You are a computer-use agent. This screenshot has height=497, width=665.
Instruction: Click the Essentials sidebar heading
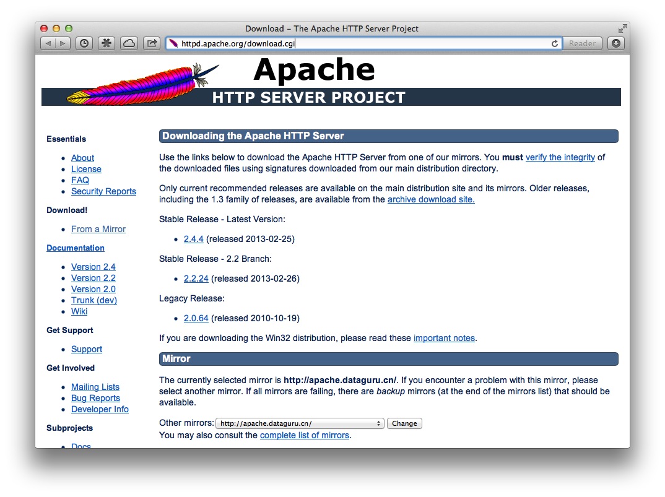pyautogui.click(x=66, y=139)
